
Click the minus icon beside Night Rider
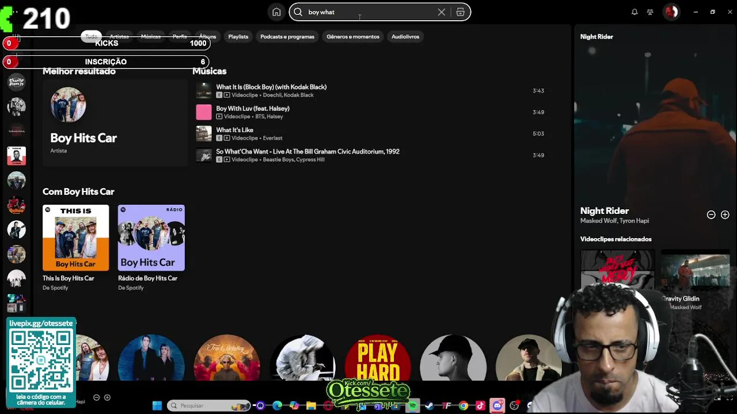pos(711,214)
